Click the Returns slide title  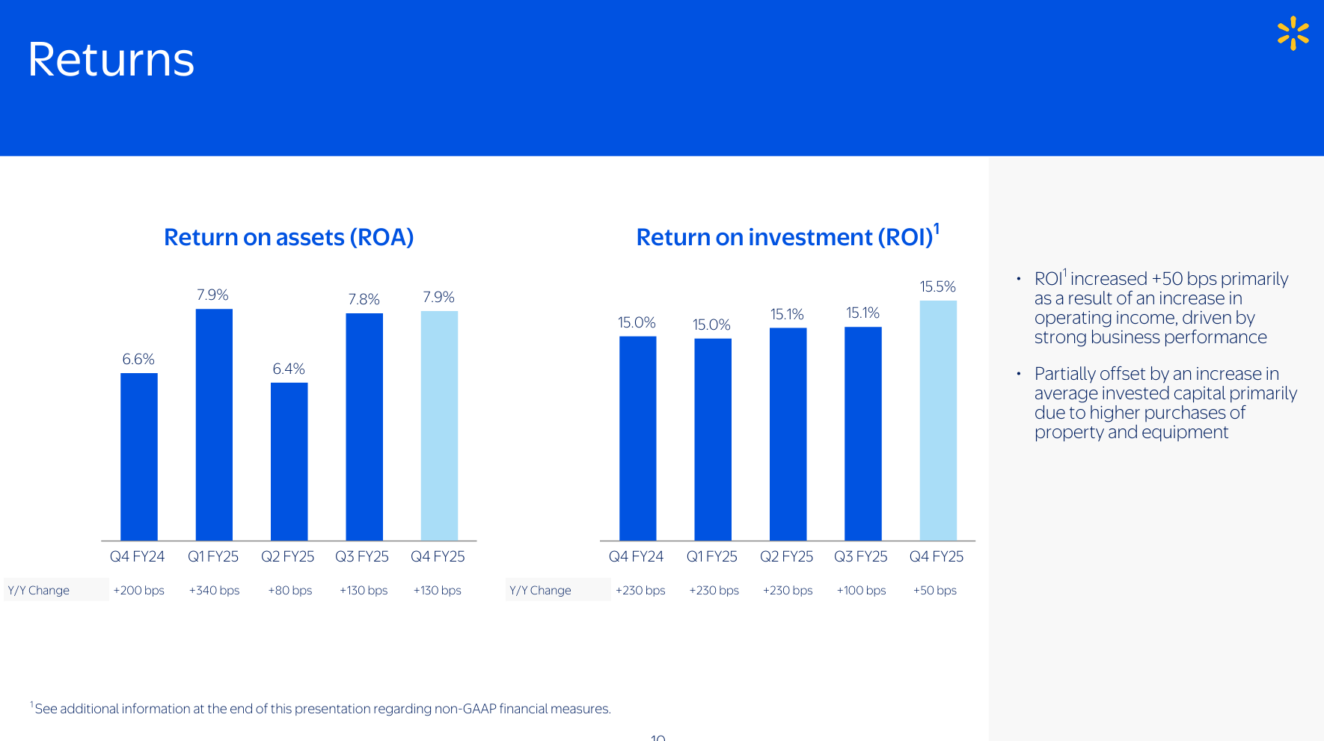point(111,60)
